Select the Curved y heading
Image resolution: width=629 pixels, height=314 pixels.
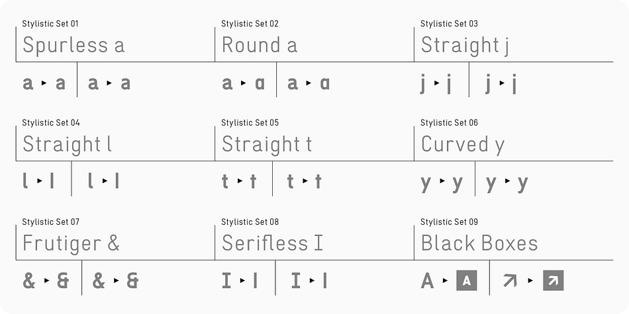pos(463,145)
